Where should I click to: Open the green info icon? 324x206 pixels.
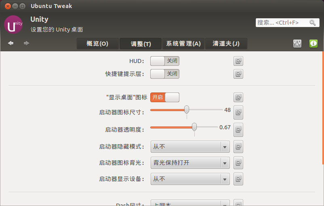point(313,44)
